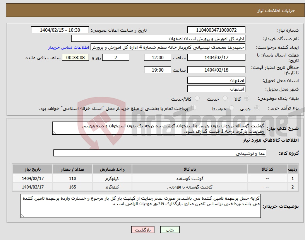This screenshot has width=305, height=240.
Task: Click کیلوگرم unit in گوشت گوسفند row
Action: [x=112, y=178]
